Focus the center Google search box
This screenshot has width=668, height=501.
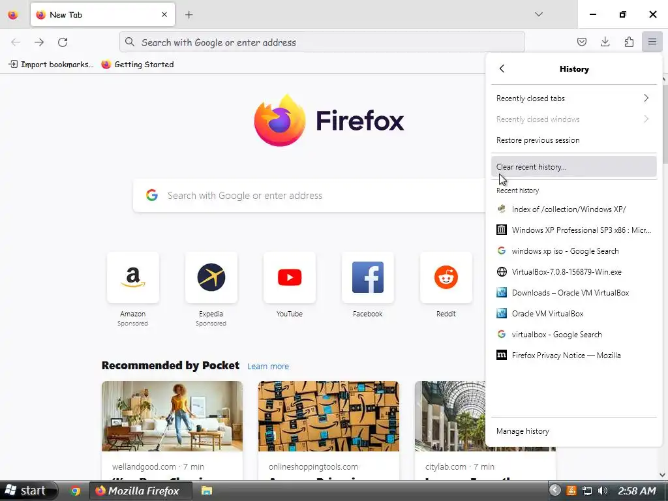click(x=309, y=196)
